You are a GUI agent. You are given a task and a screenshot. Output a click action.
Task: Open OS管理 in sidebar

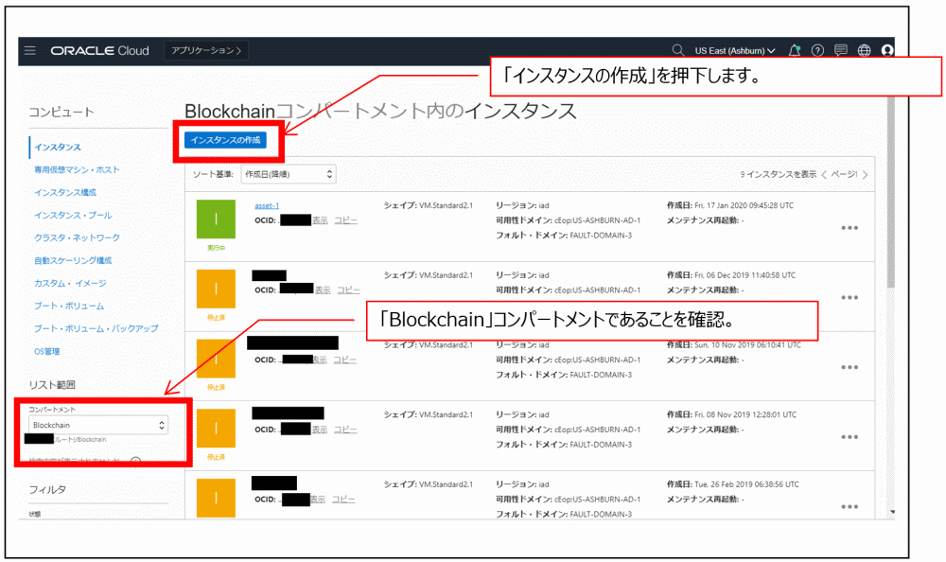coord(46,351)
